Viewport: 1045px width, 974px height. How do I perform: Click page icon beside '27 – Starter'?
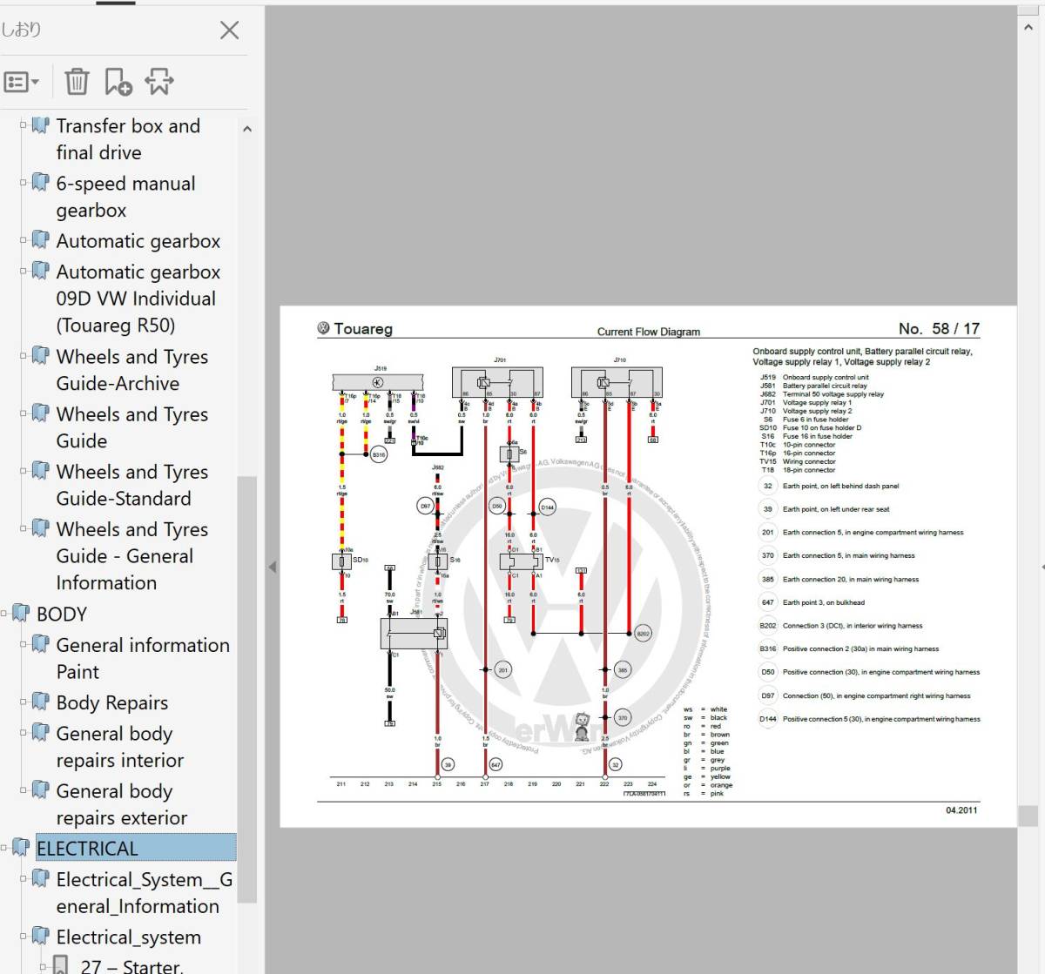pyautogui.click(x=60, y=965)
